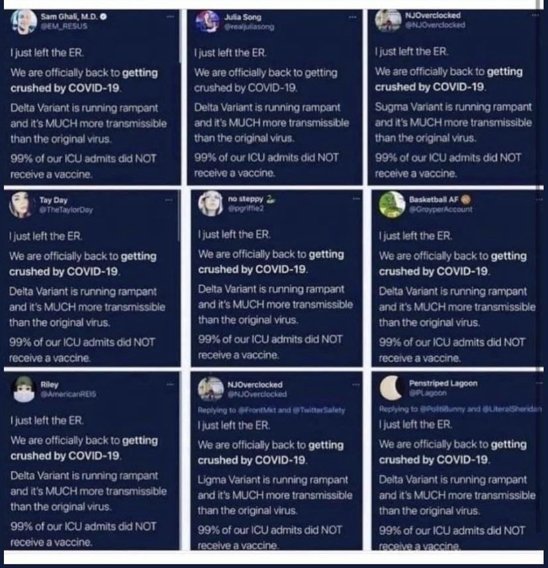
Task: Open Penstriped Lagoon moon avatar
Action: 392,388
